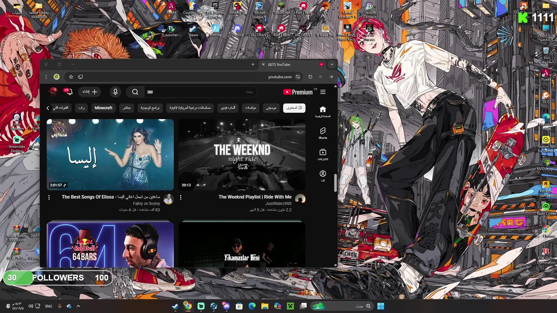Select the ميكسات filter chip

[x=251, y=108]
